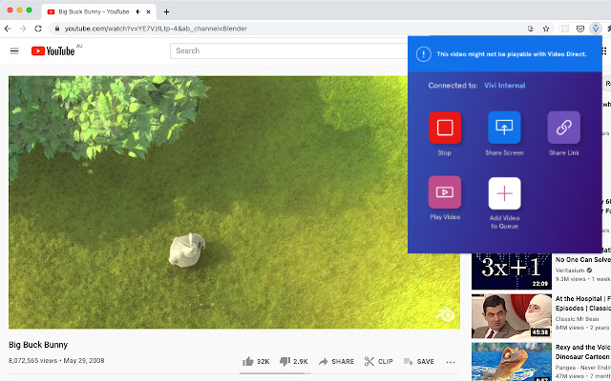Click the Vivi Internal room link
Screen dimensions: 611x381
pos(505,86)
